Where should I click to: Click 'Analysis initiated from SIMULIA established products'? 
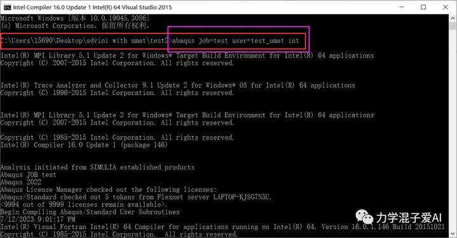coord(97,167)
